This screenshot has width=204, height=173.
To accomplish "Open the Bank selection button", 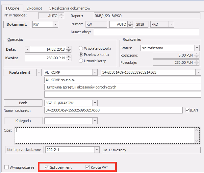I will tap(23, 103).
